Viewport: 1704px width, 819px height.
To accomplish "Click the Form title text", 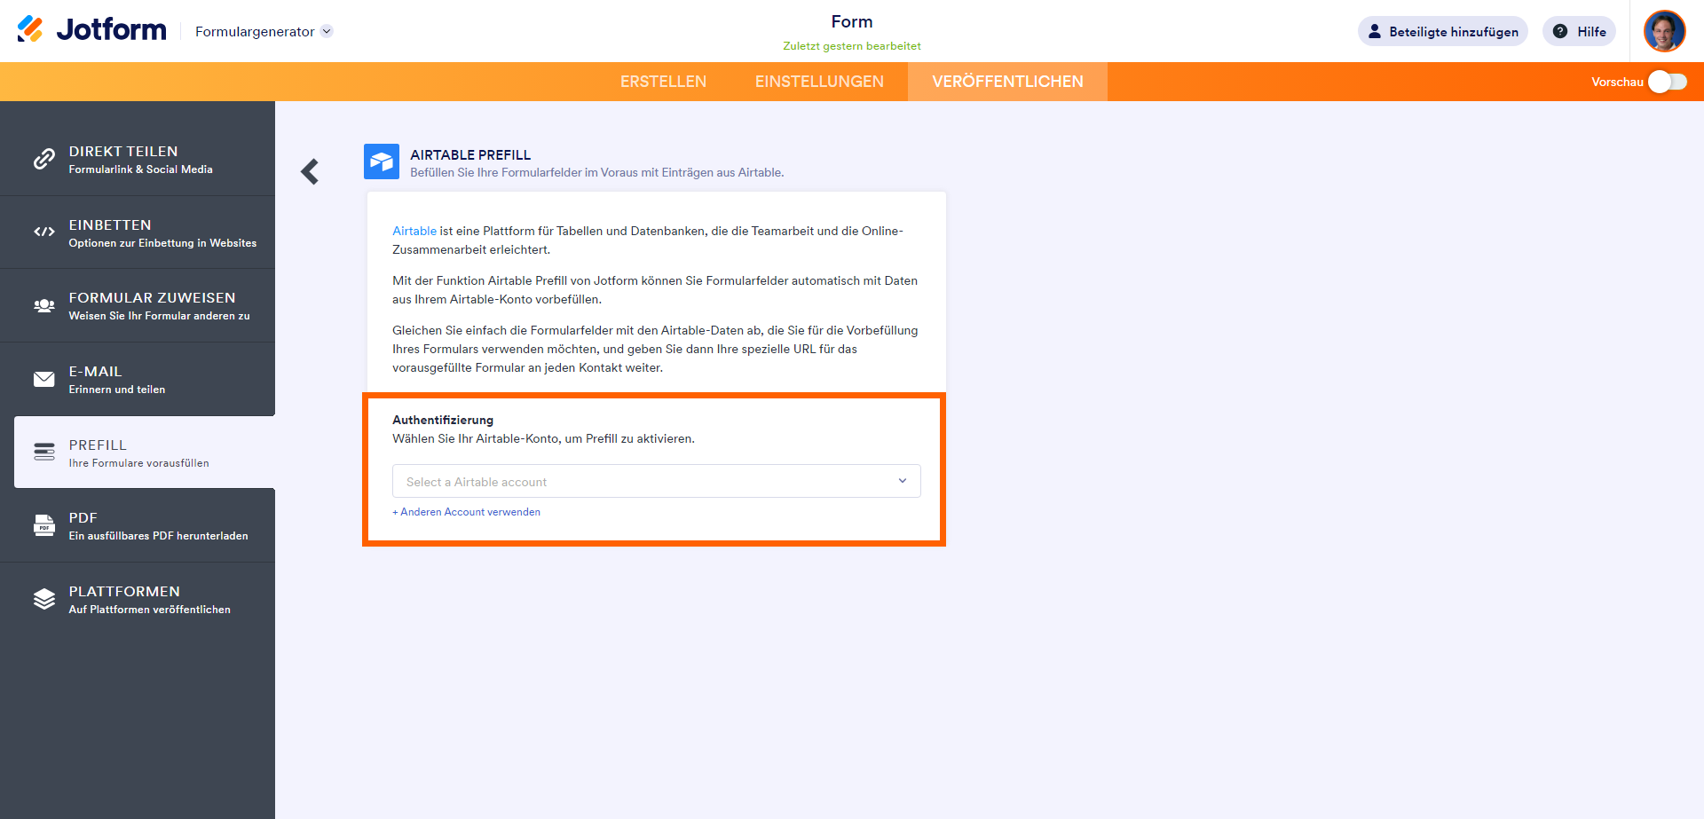I will 852,21.
